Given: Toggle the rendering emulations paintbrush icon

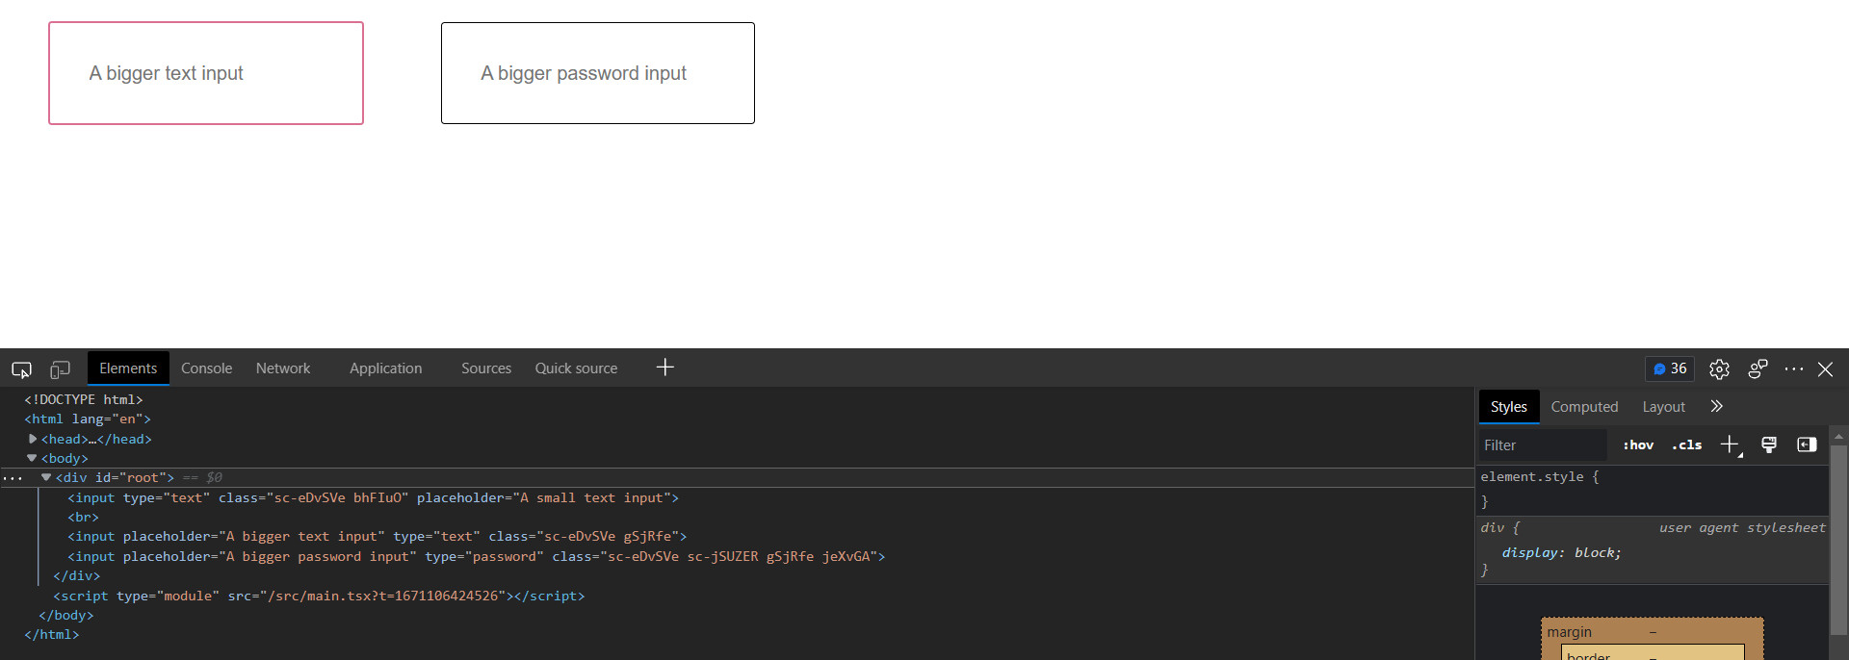Looking at the screenshot, I should point(1769,444).
